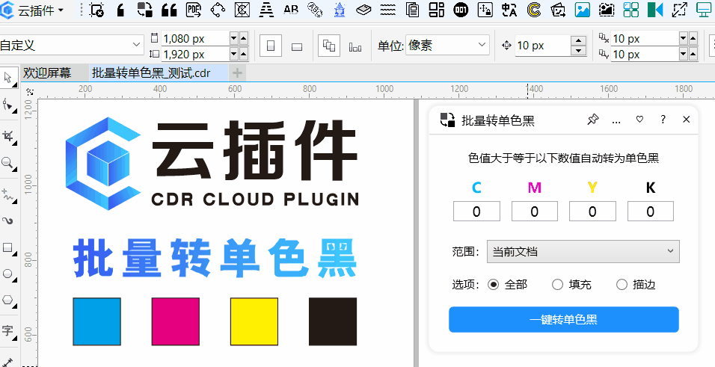715x367 pixels.
Task: Select the Zoom magnifier tool
Action: [x=7, y=163]
